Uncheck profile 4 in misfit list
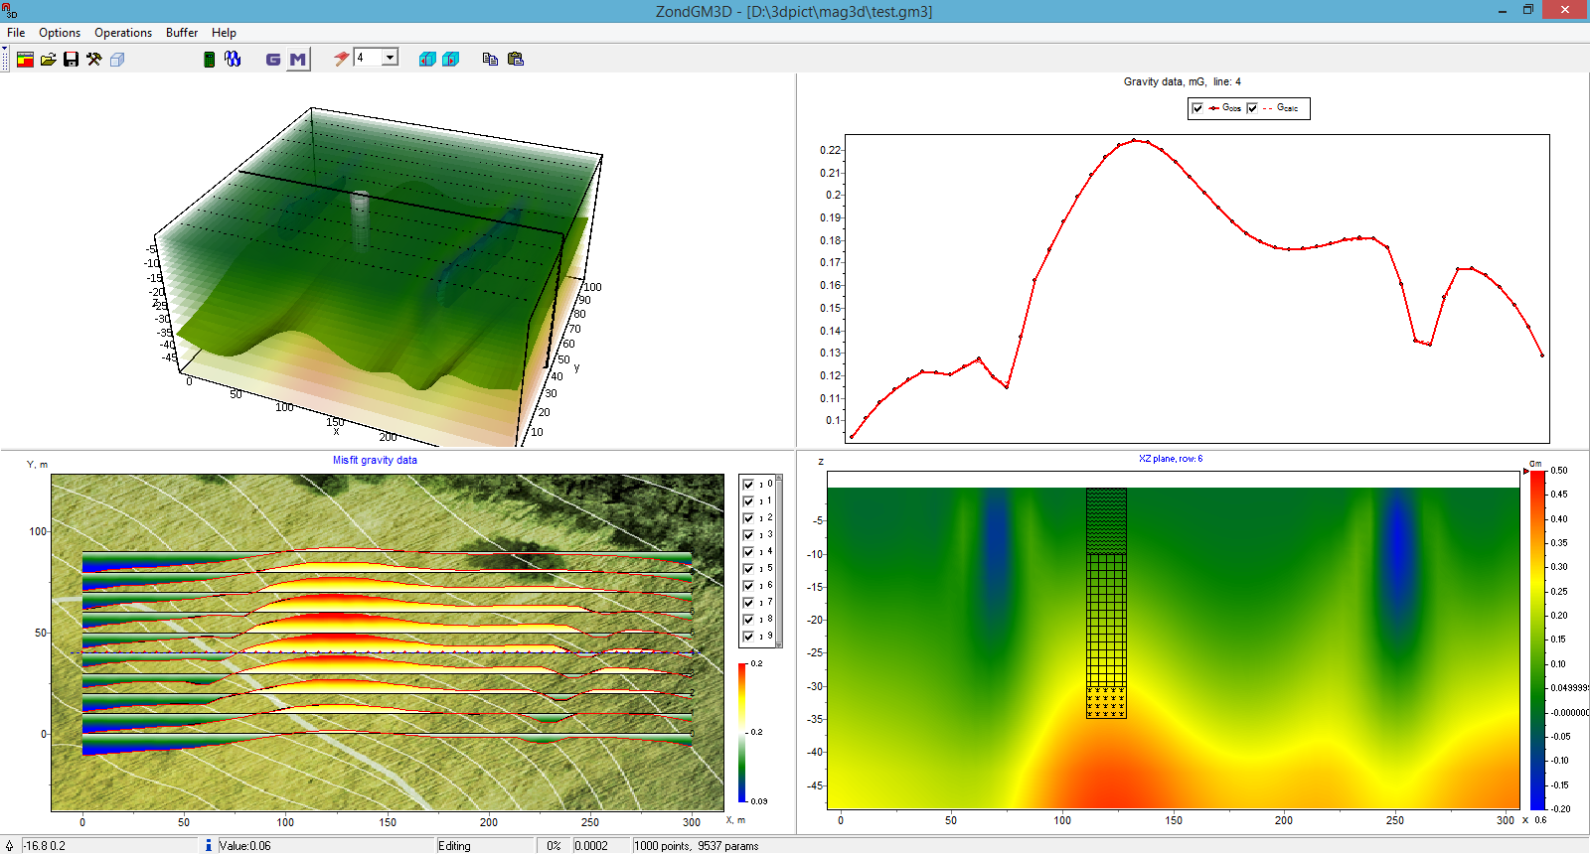The width and height of the screenshot is (1590, 854). coord(748,552)
